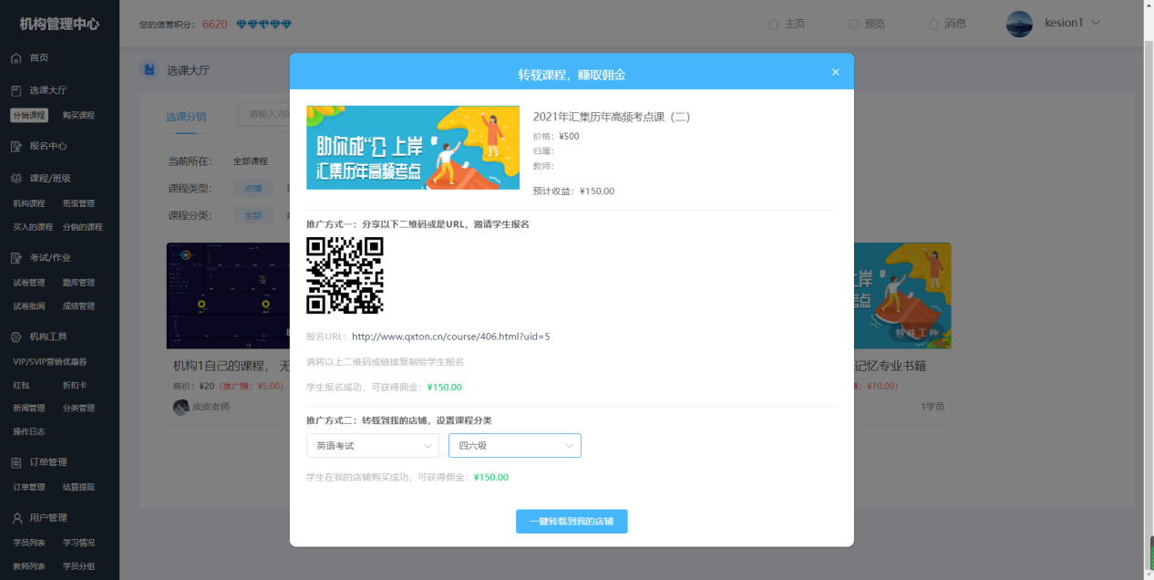This screenshot has width=1154, height=580.
Task: Click the 预览 monitor icon in top bar
Action: [x=852, y=24]
